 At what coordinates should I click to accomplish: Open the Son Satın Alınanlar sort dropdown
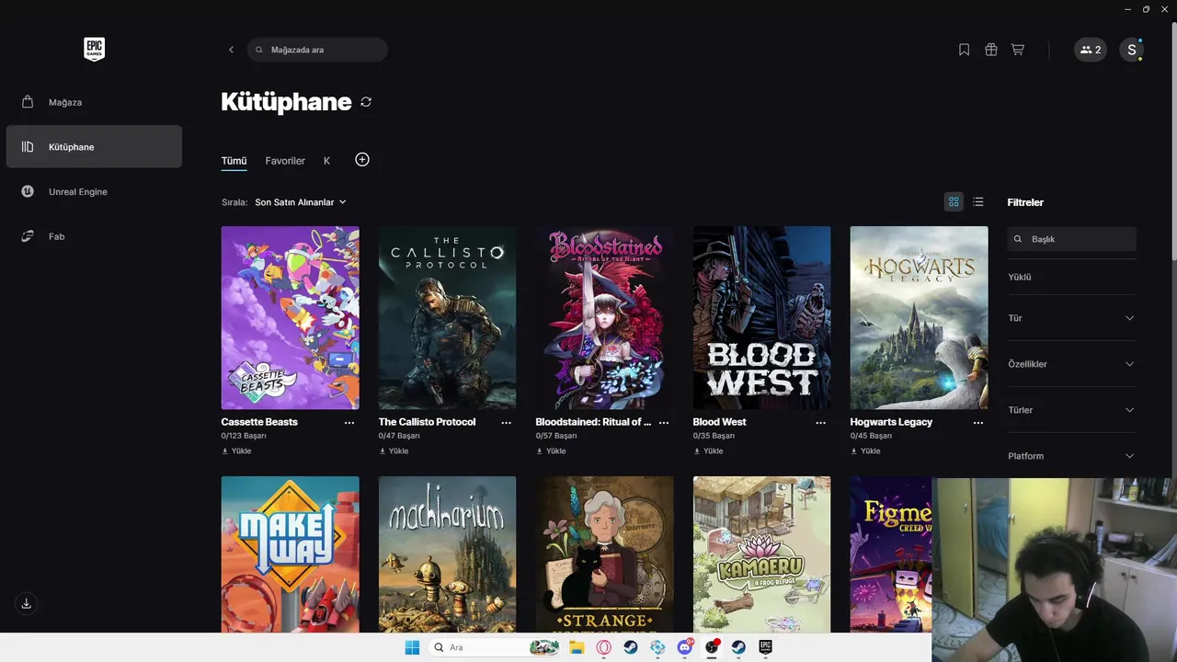[x=301, y=202]
